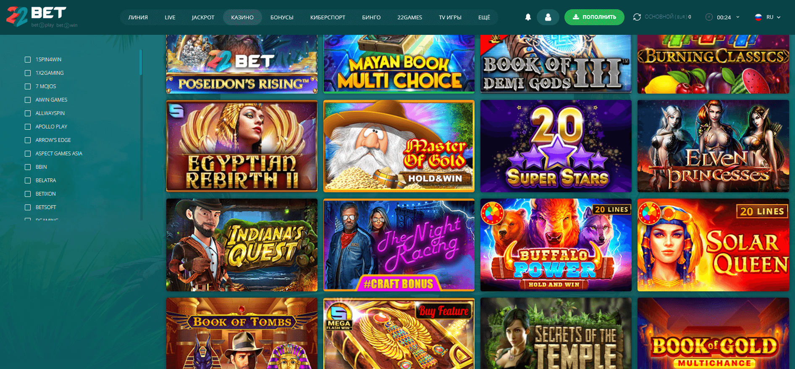Switch to the КАЗИНО tab

[242, 17]
